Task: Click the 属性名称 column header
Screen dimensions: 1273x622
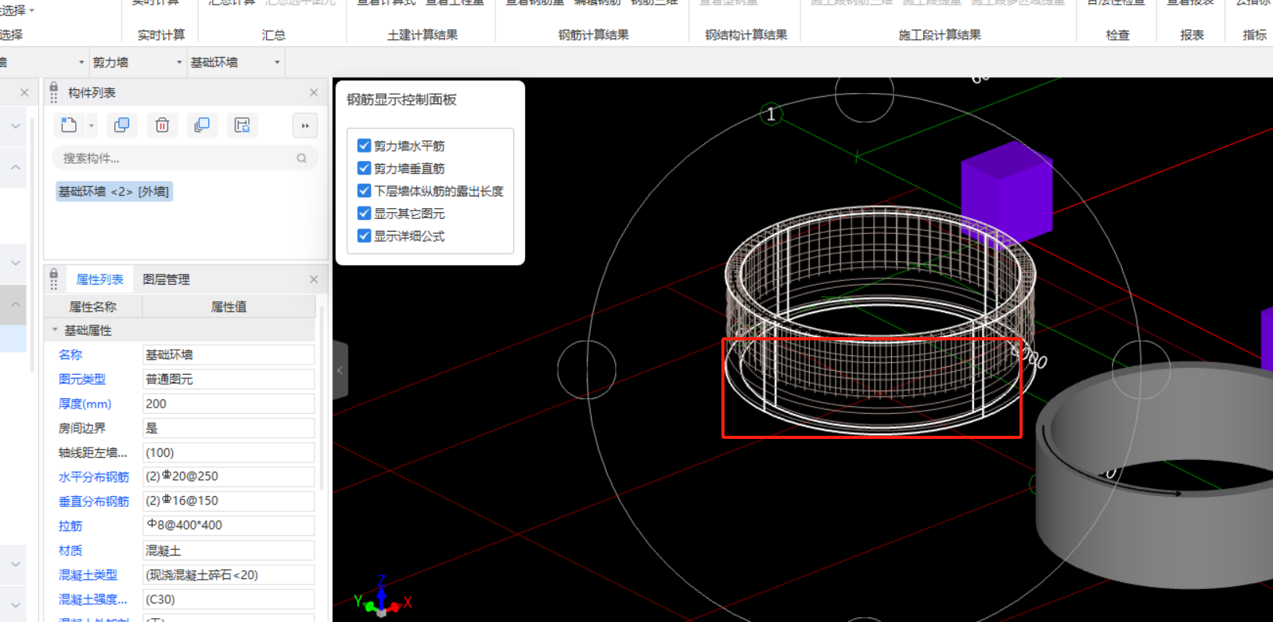Action: click(93, 307)
